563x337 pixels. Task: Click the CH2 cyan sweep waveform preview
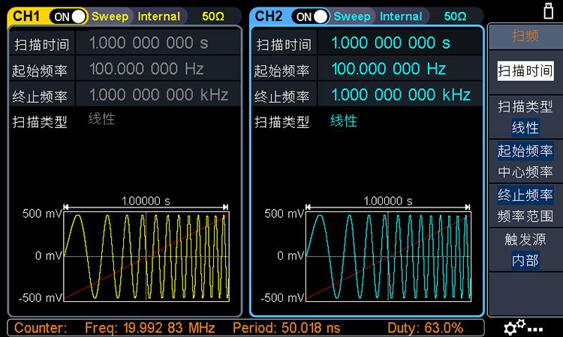(388, 256)
